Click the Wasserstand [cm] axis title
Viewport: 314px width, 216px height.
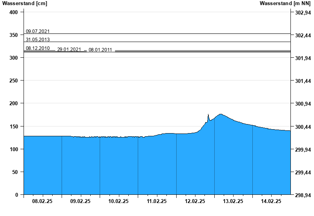(25, 3)
